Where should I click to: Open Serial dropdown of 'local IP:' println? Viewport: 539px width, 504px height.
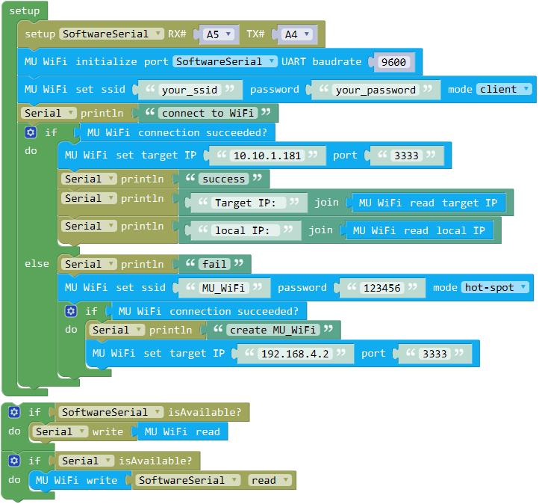point(89,226)
